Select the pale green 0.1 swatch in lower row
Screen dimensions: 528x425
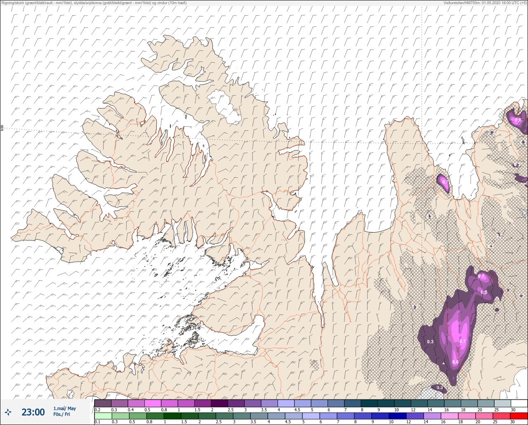click(x=103, y=416)
